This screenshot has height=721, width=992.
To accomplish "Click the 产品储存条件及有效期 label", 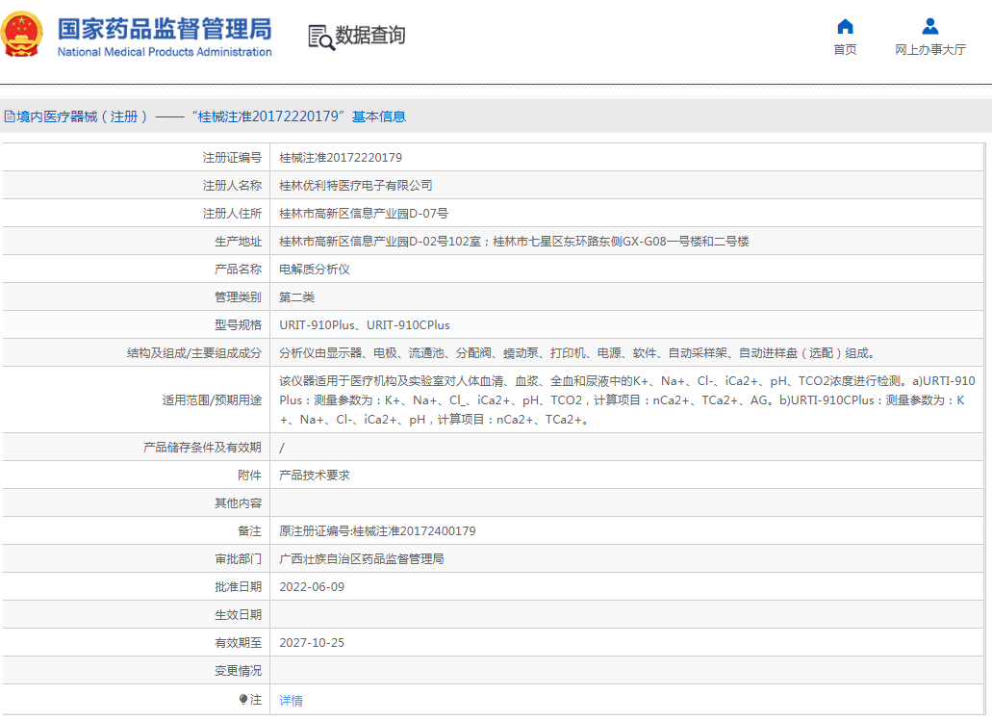I will pos(202,448).
